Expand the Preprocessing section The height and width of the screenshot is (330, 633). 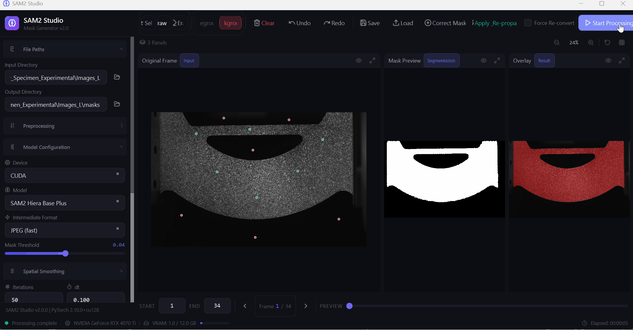click(x=64, y=126)
